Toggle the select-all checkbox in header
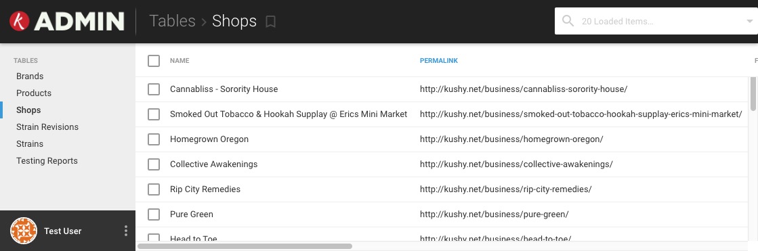The image size is (758, 251). 154,61
